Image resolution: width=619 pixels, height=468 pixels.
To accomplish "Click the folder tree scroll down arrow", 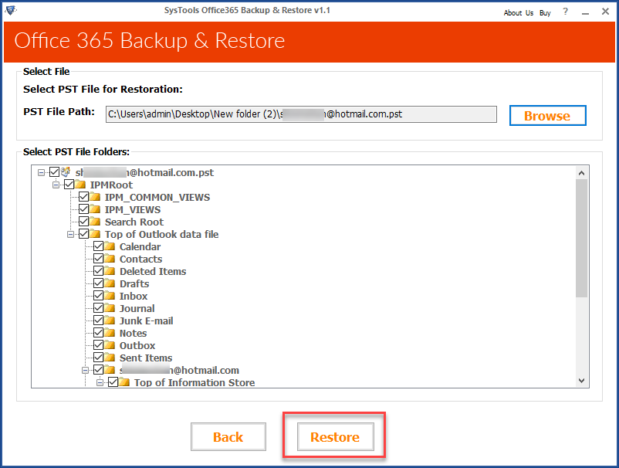I will click(581, 380).
